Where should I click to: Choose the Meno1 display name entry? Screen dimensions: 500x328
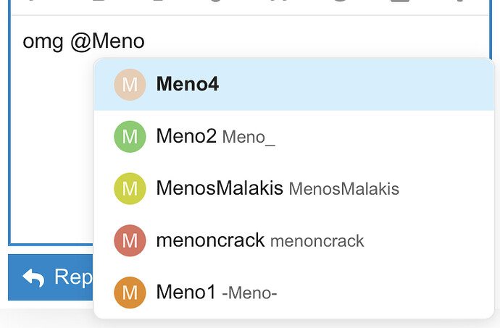click(186, 292)
